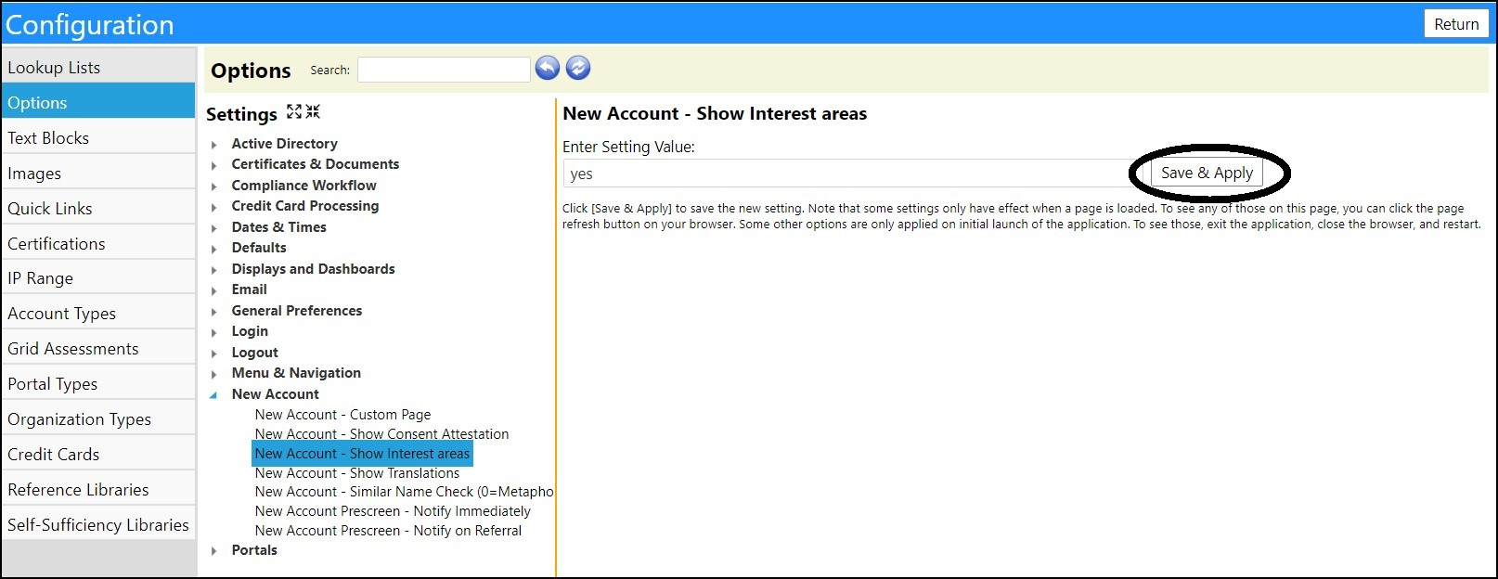Select New Account Prescreen - Notify Immediately
This screenshot has width=1498, height=579.
pyautogui.click(x=393, y=511)
